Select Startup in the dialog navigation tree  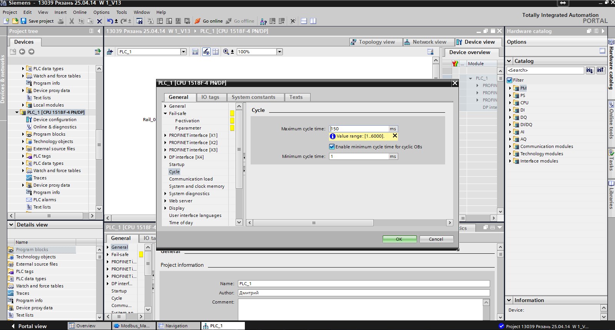pyautogui.click(x=177, y=164)
